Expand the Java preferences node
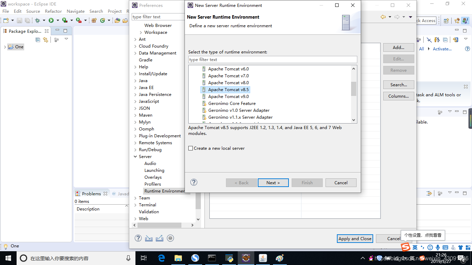472x265 pixels. click(x=135, y=81)
